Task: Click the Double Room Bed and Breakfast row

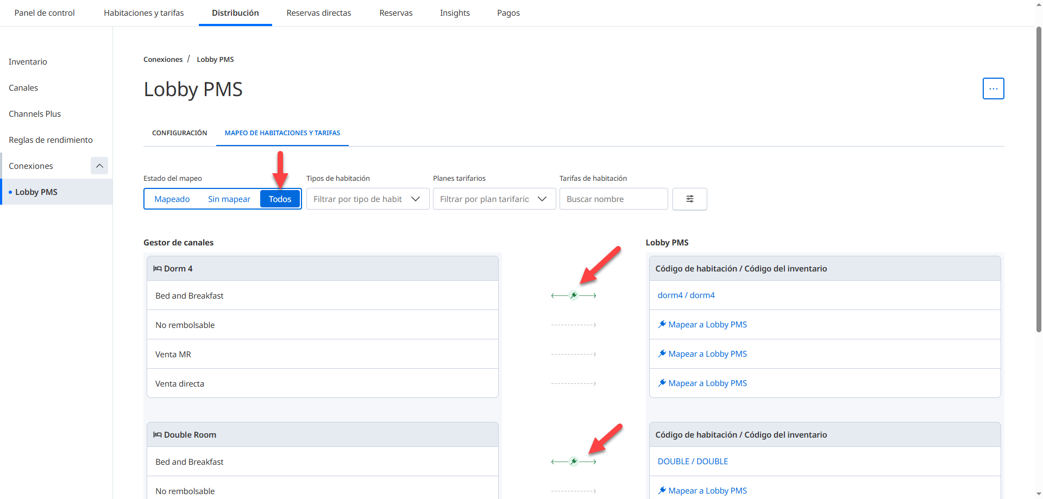Action: (x=323, y=462)
